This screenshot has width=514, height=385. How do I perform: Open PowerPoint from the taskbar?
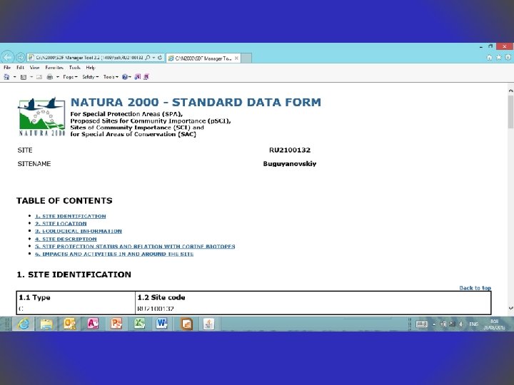pos(116,324)
